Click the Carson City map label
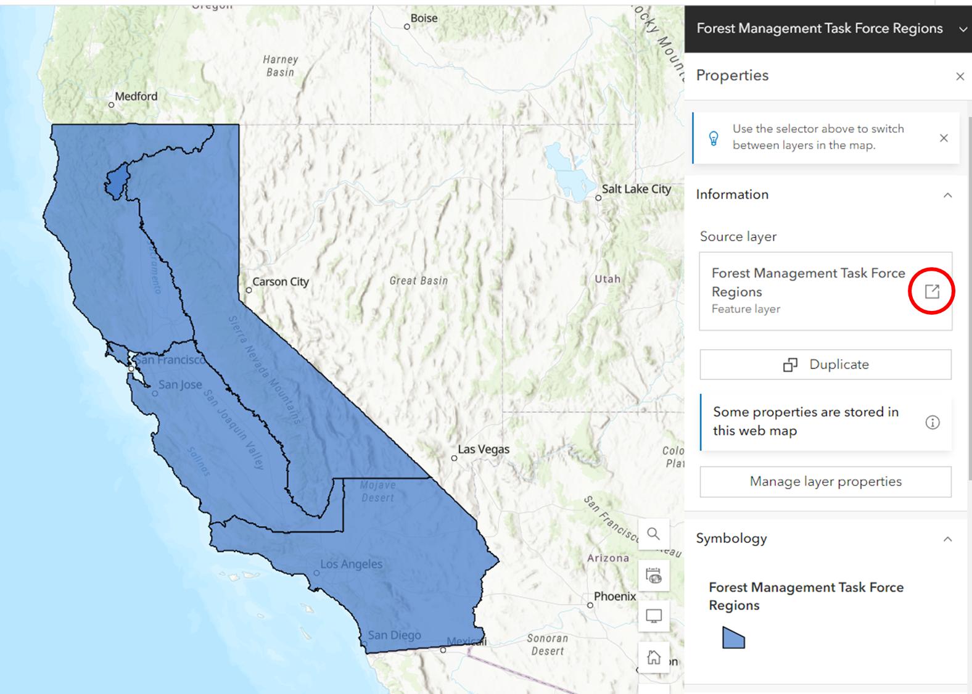Image resolution: width=972 pixels, height=694 pixels. coord(280,282)
